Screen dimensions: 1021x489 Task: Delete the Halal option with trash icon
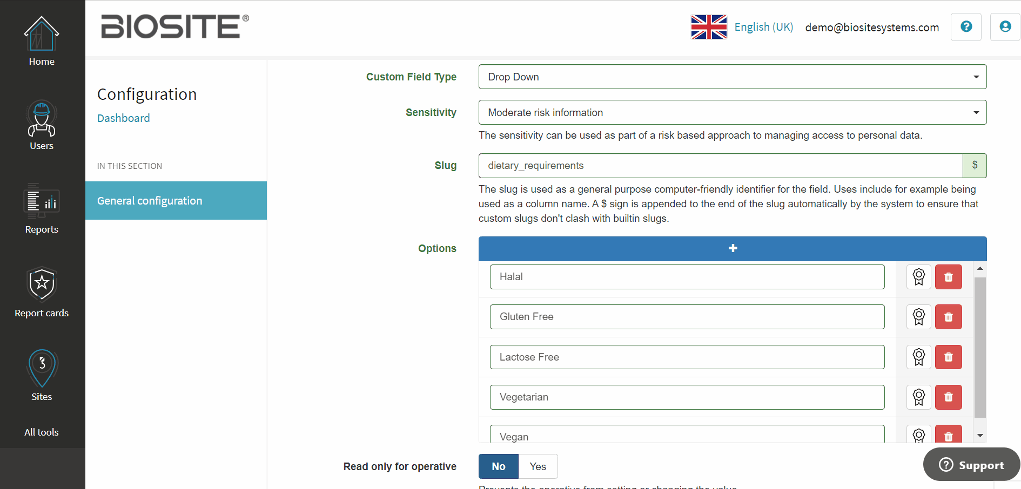click(x=948, y=277)
